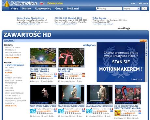The height and width of the screenshot is (120, 150).
Task: Open the LICHTFAKT user avatar
Action: tap(61, 76)
